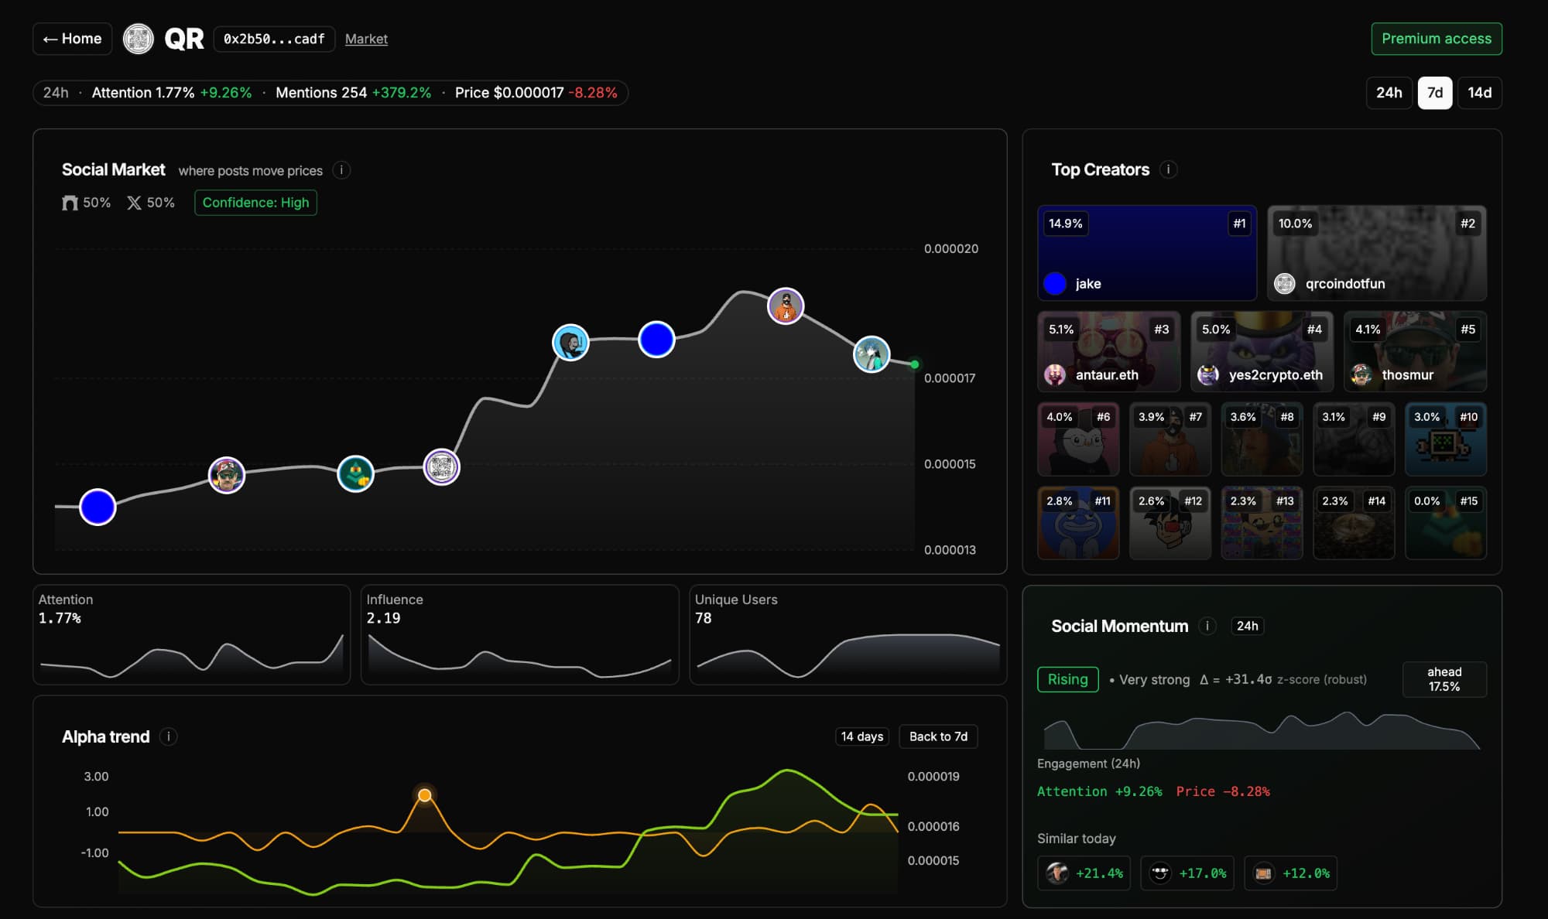The height and width of the screenshot is (919, 1548).
Task: Open Social Momentum info icon
Action: pos(1207,626)
